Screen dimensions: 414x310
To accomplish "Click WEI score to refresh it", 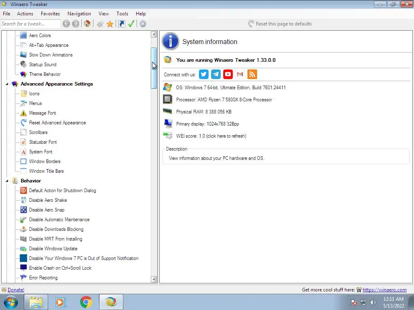I will [x=211, y=136].
